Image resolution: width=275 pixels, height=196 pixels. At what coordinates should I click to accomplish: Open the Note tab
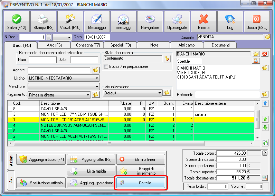tap(154, 45)
